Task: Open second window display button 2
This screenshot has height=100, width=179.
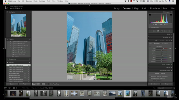Action: pos(10,88)
